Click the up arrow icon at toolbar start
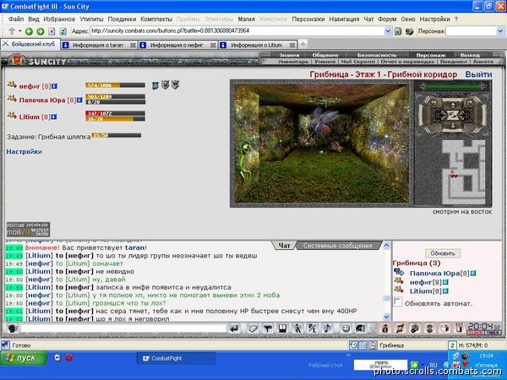This screenshot has height=380, width=507. coord(12,31)
